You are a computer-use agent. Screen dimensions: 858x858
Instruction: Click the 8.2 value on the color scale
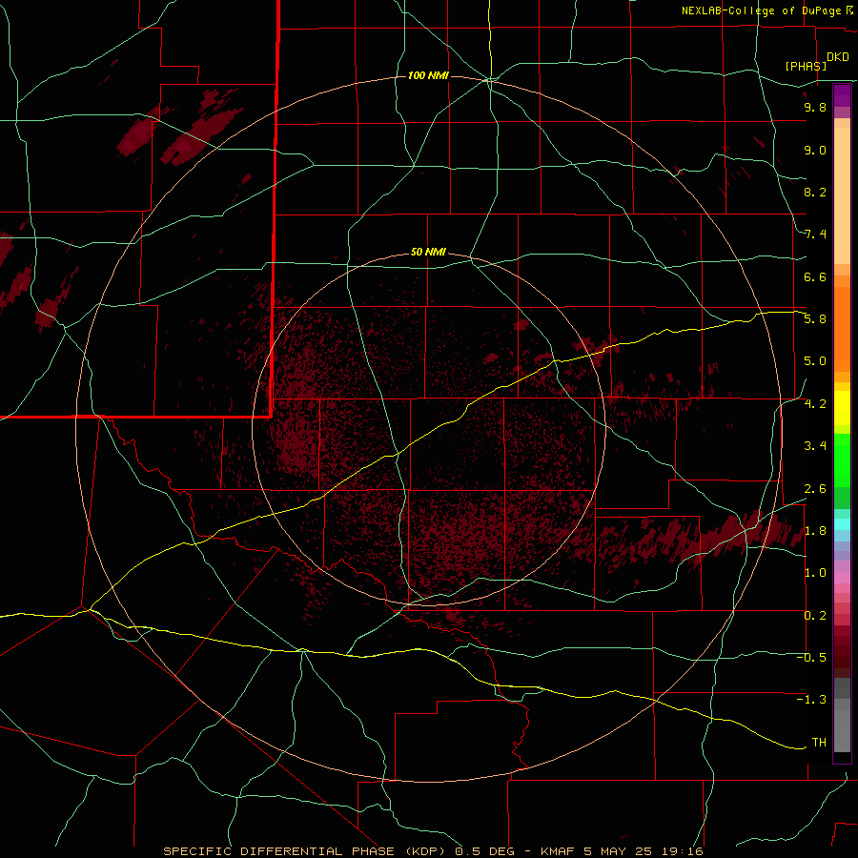(815, 192)
